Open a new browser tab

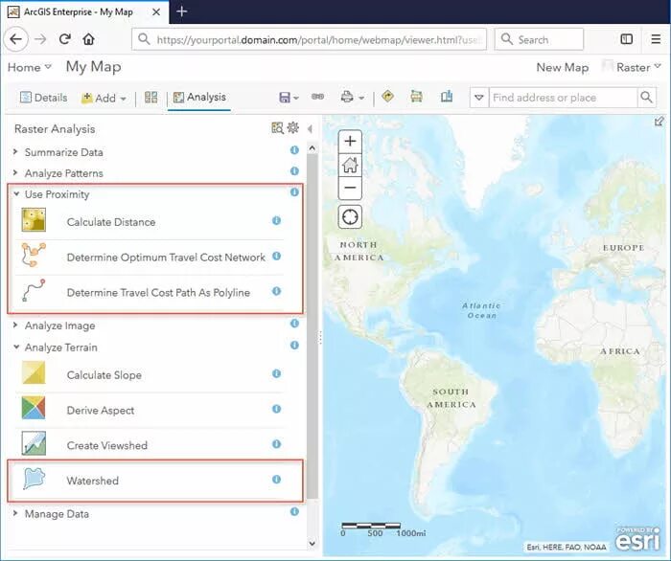point(181,11)
